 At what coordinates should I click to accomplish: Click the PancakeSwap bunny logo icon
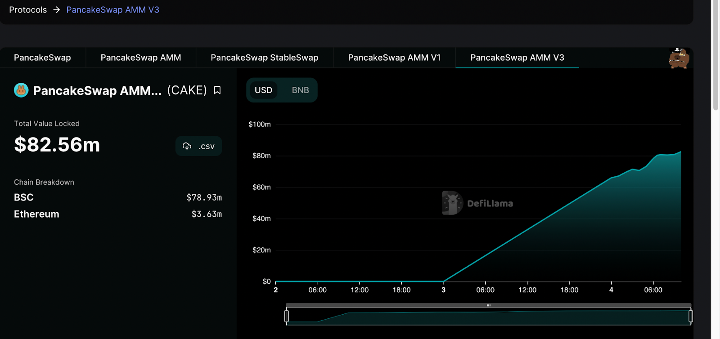(21, 90)
